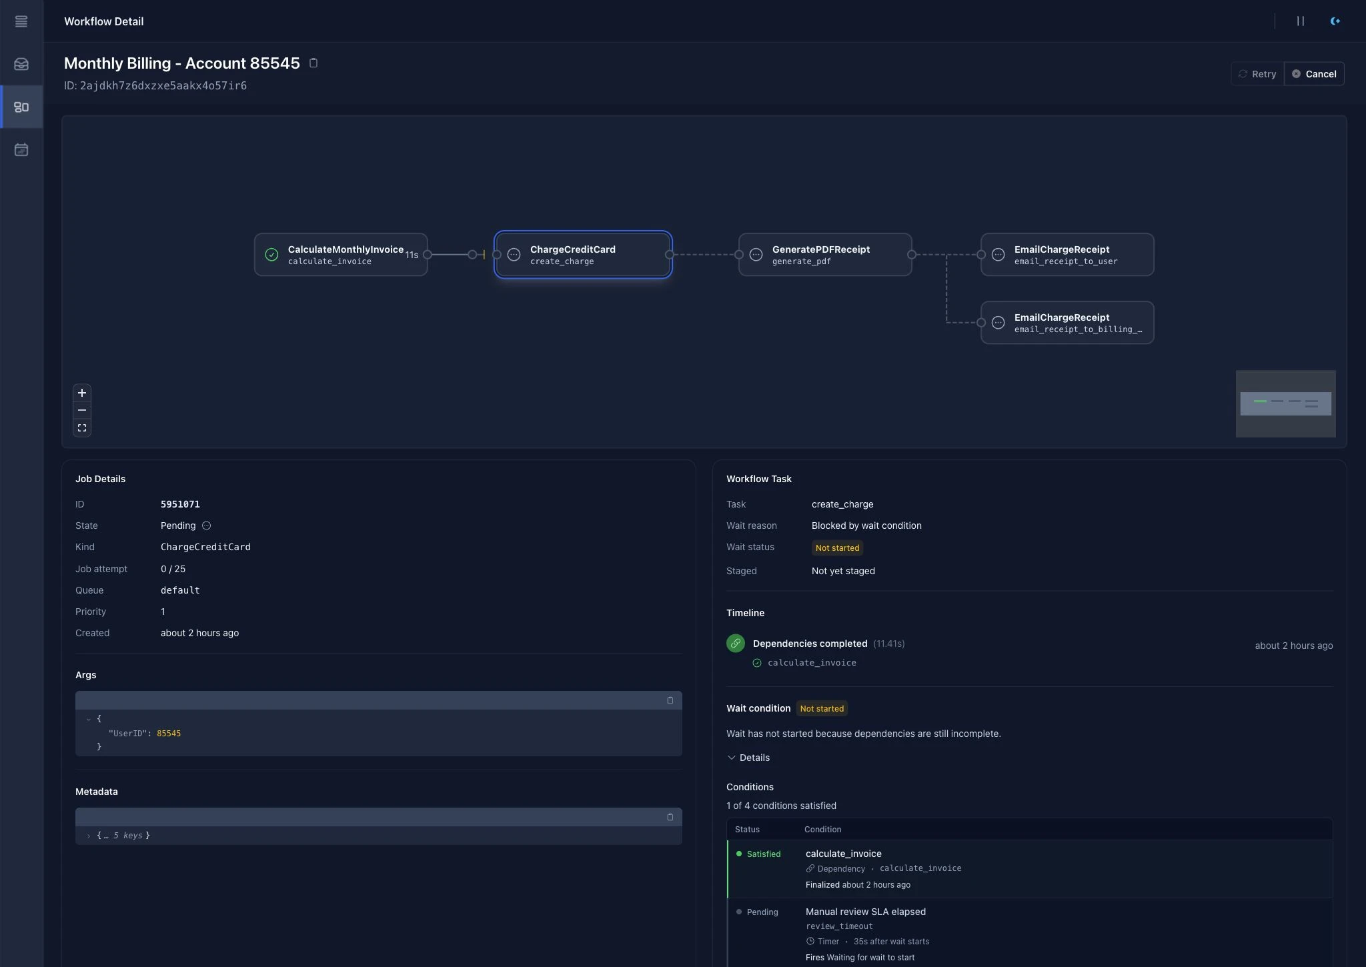This screenshot has width=1366, height=967.
Task: Expand the Metadata 5 keys object
Action: click(x=88, y=836)
